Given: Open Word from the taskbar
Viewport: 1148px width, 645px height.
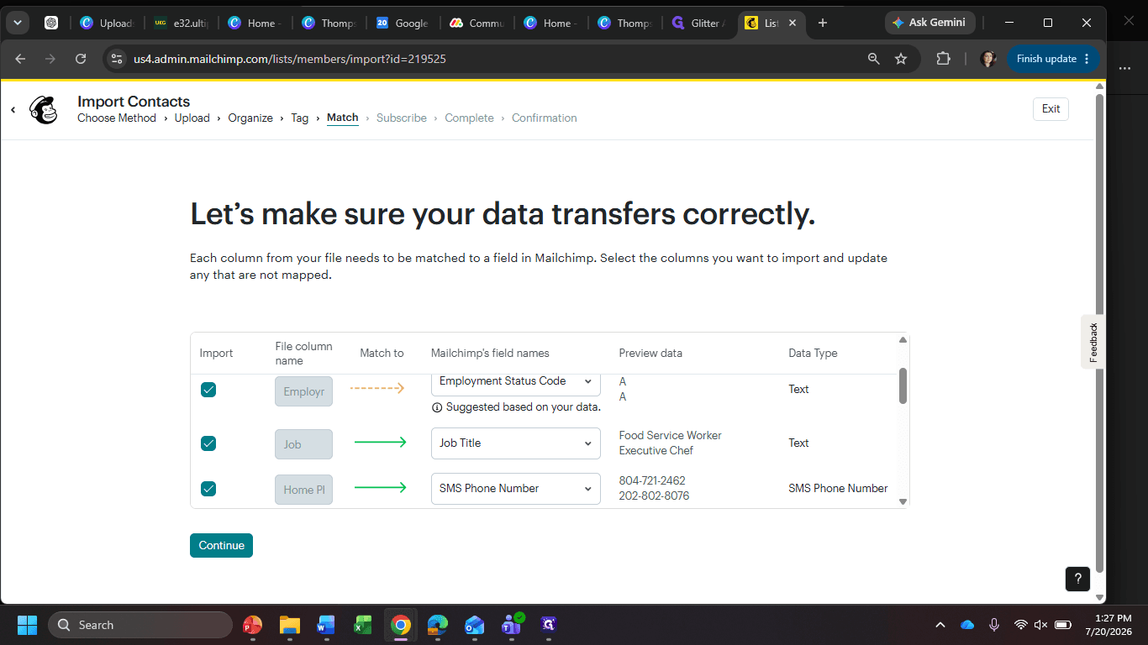Looking at the screenshot, I should (326, 625).
